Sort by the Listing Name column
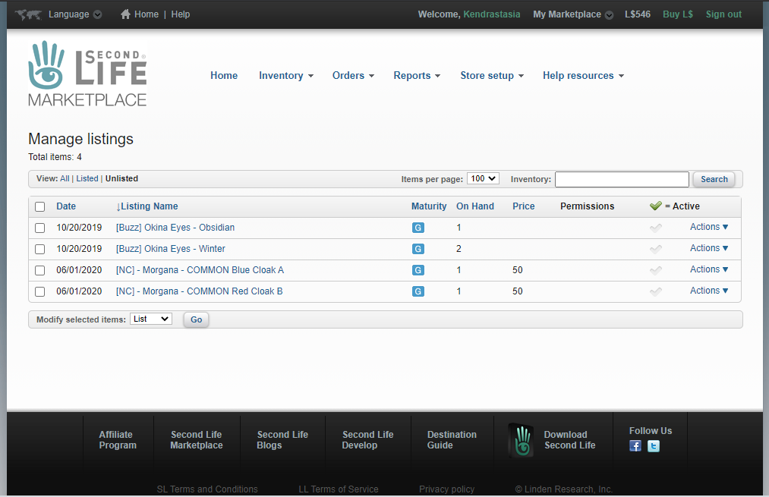 tap(147, 206)
